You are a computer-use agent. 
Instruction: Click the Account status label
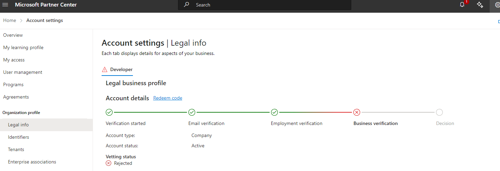point(122,146)
